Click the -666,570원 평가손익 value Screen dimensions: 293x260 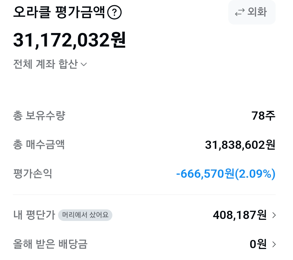226,174
